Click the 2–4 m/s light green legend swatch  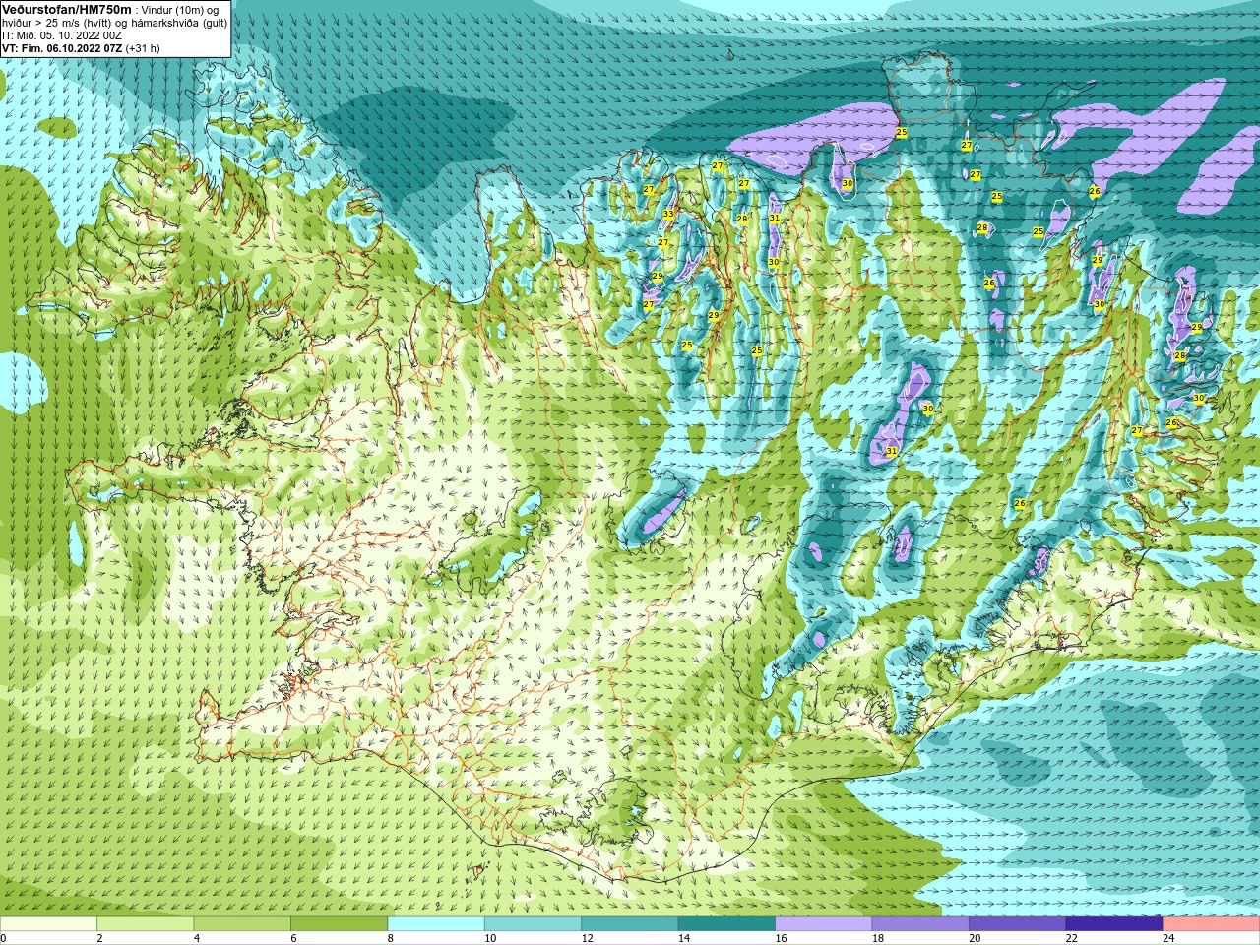click(145, 924)
